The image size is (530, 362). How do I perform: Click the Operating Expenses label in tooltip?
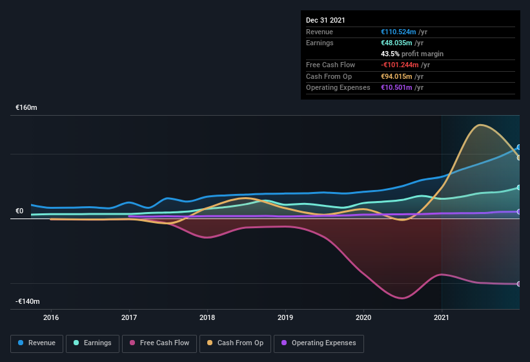pyautogui.click(x=338, y=87)
